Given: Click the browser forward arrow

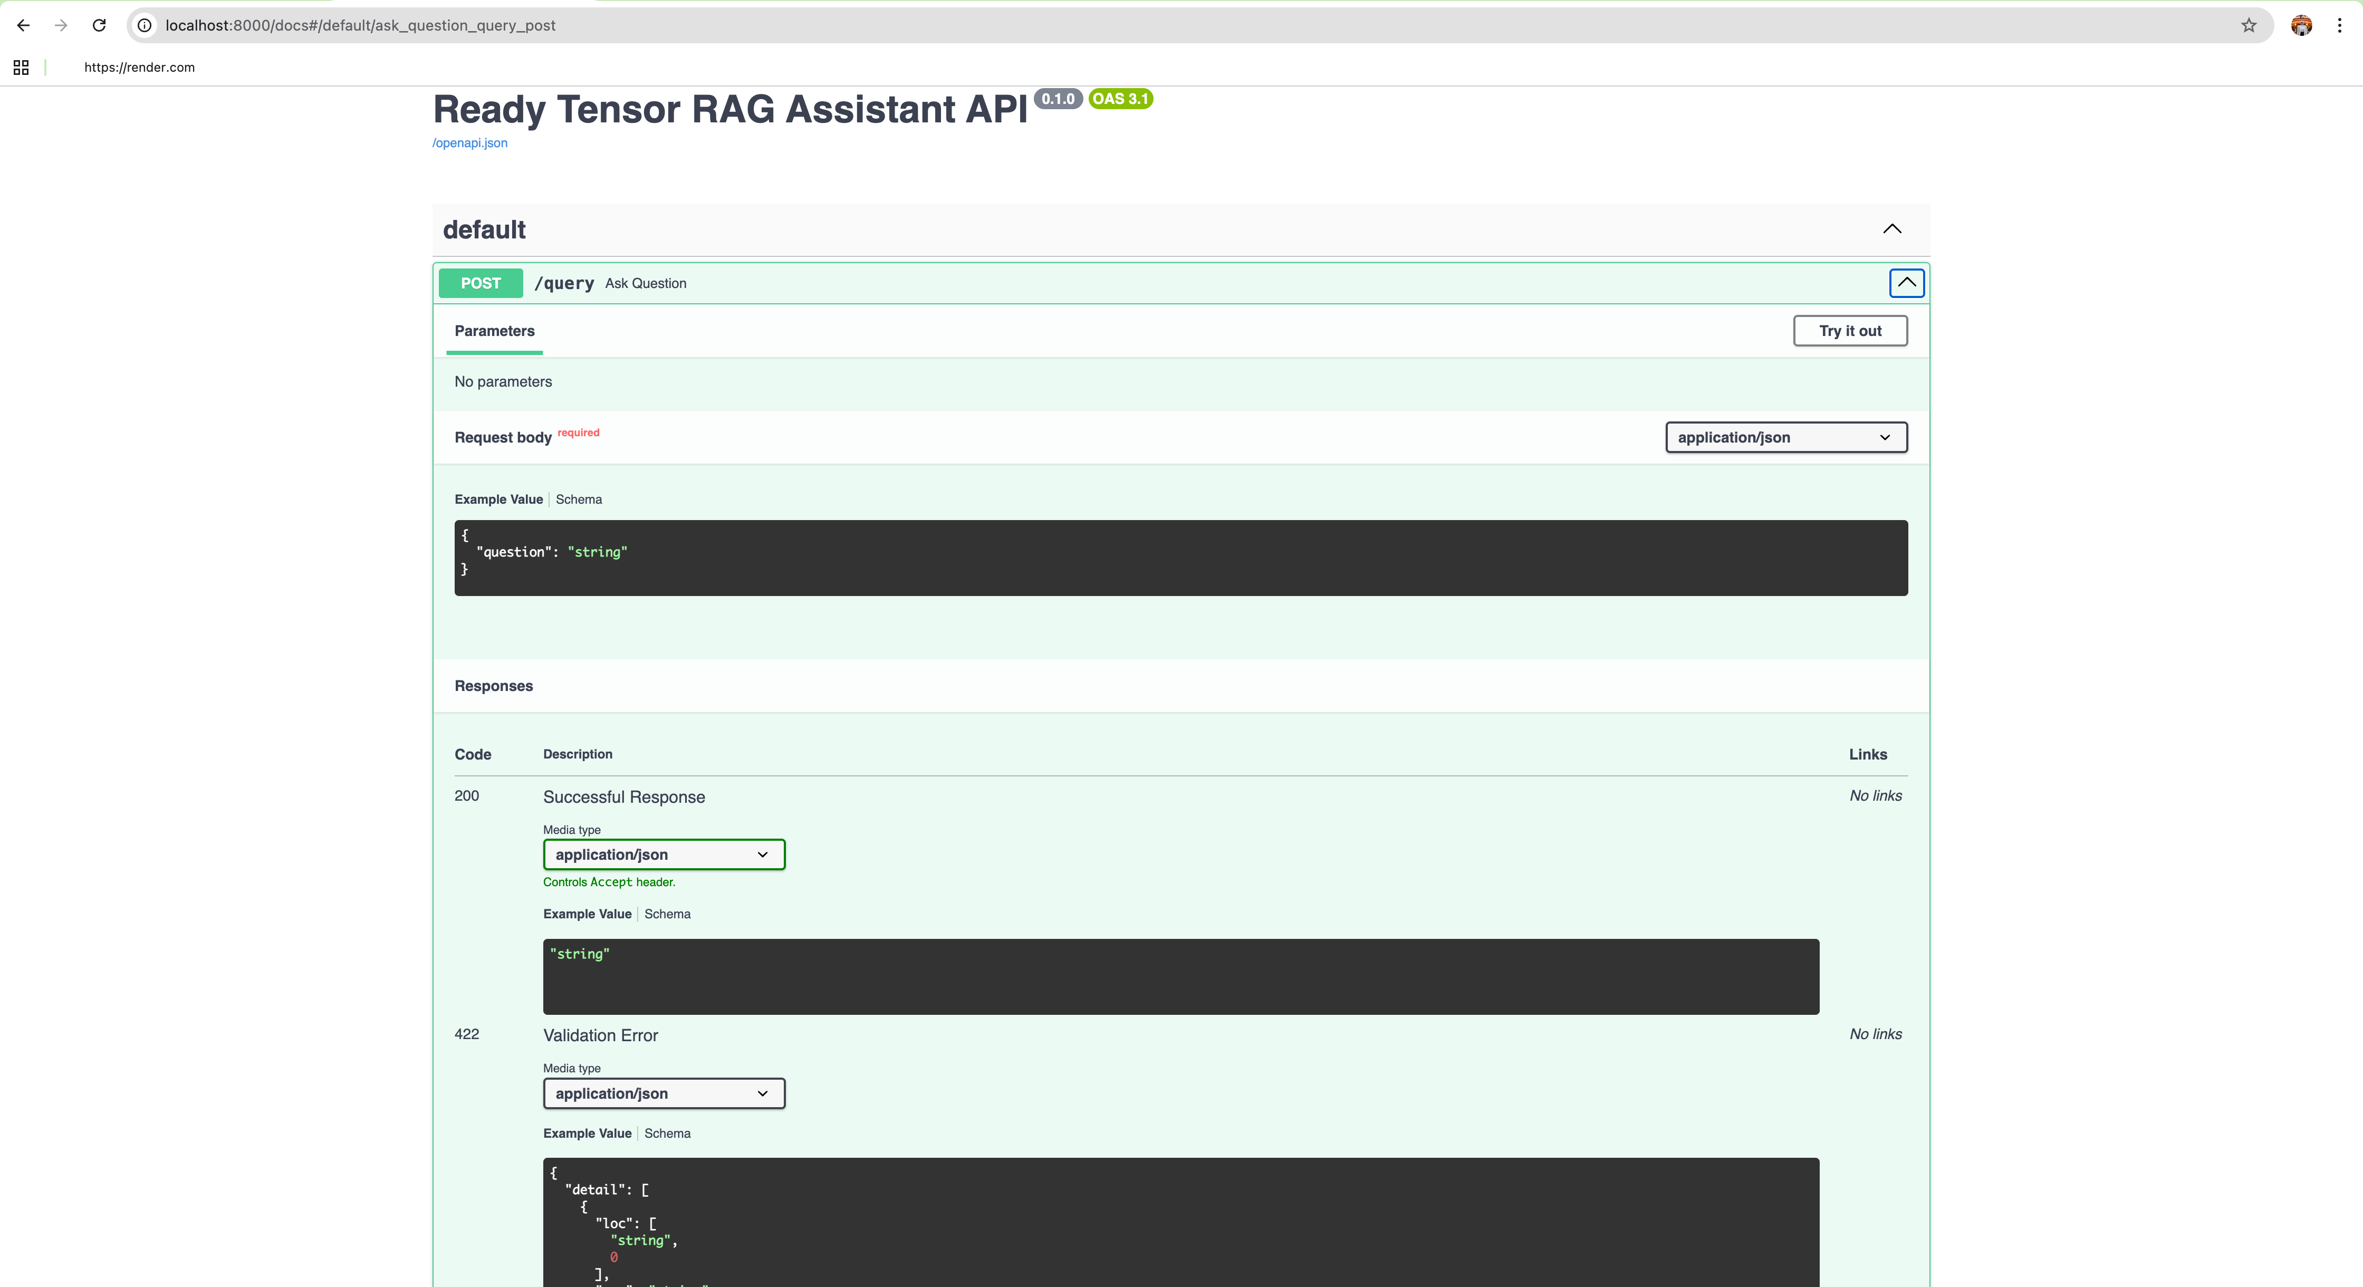Looking at the screenshot, I should pos(62,26).
